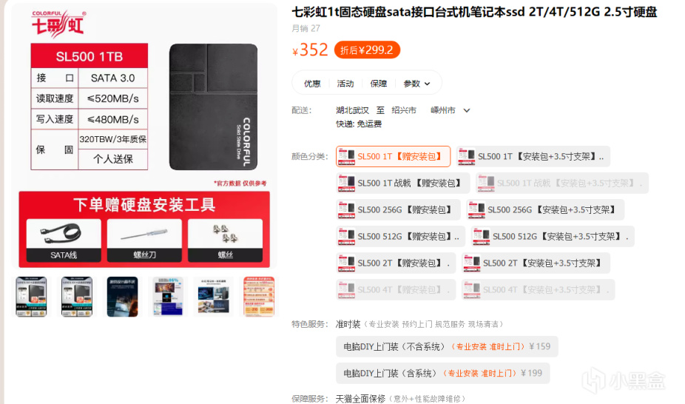The width and height of the screenshot is (685, 404).
Task: Select 电脑DIY上门装（含系统）¥199 service
Action: click(x=442, y=374)
